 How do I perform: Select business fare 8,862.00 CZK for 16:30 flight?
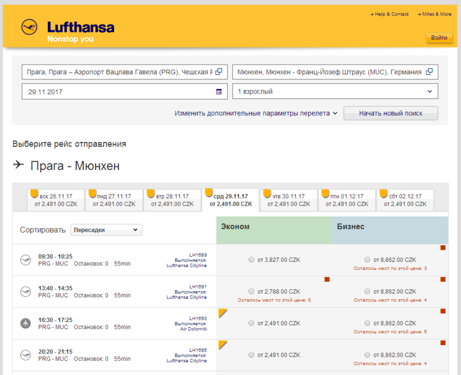pyautogui.click(x=367, y=323)
